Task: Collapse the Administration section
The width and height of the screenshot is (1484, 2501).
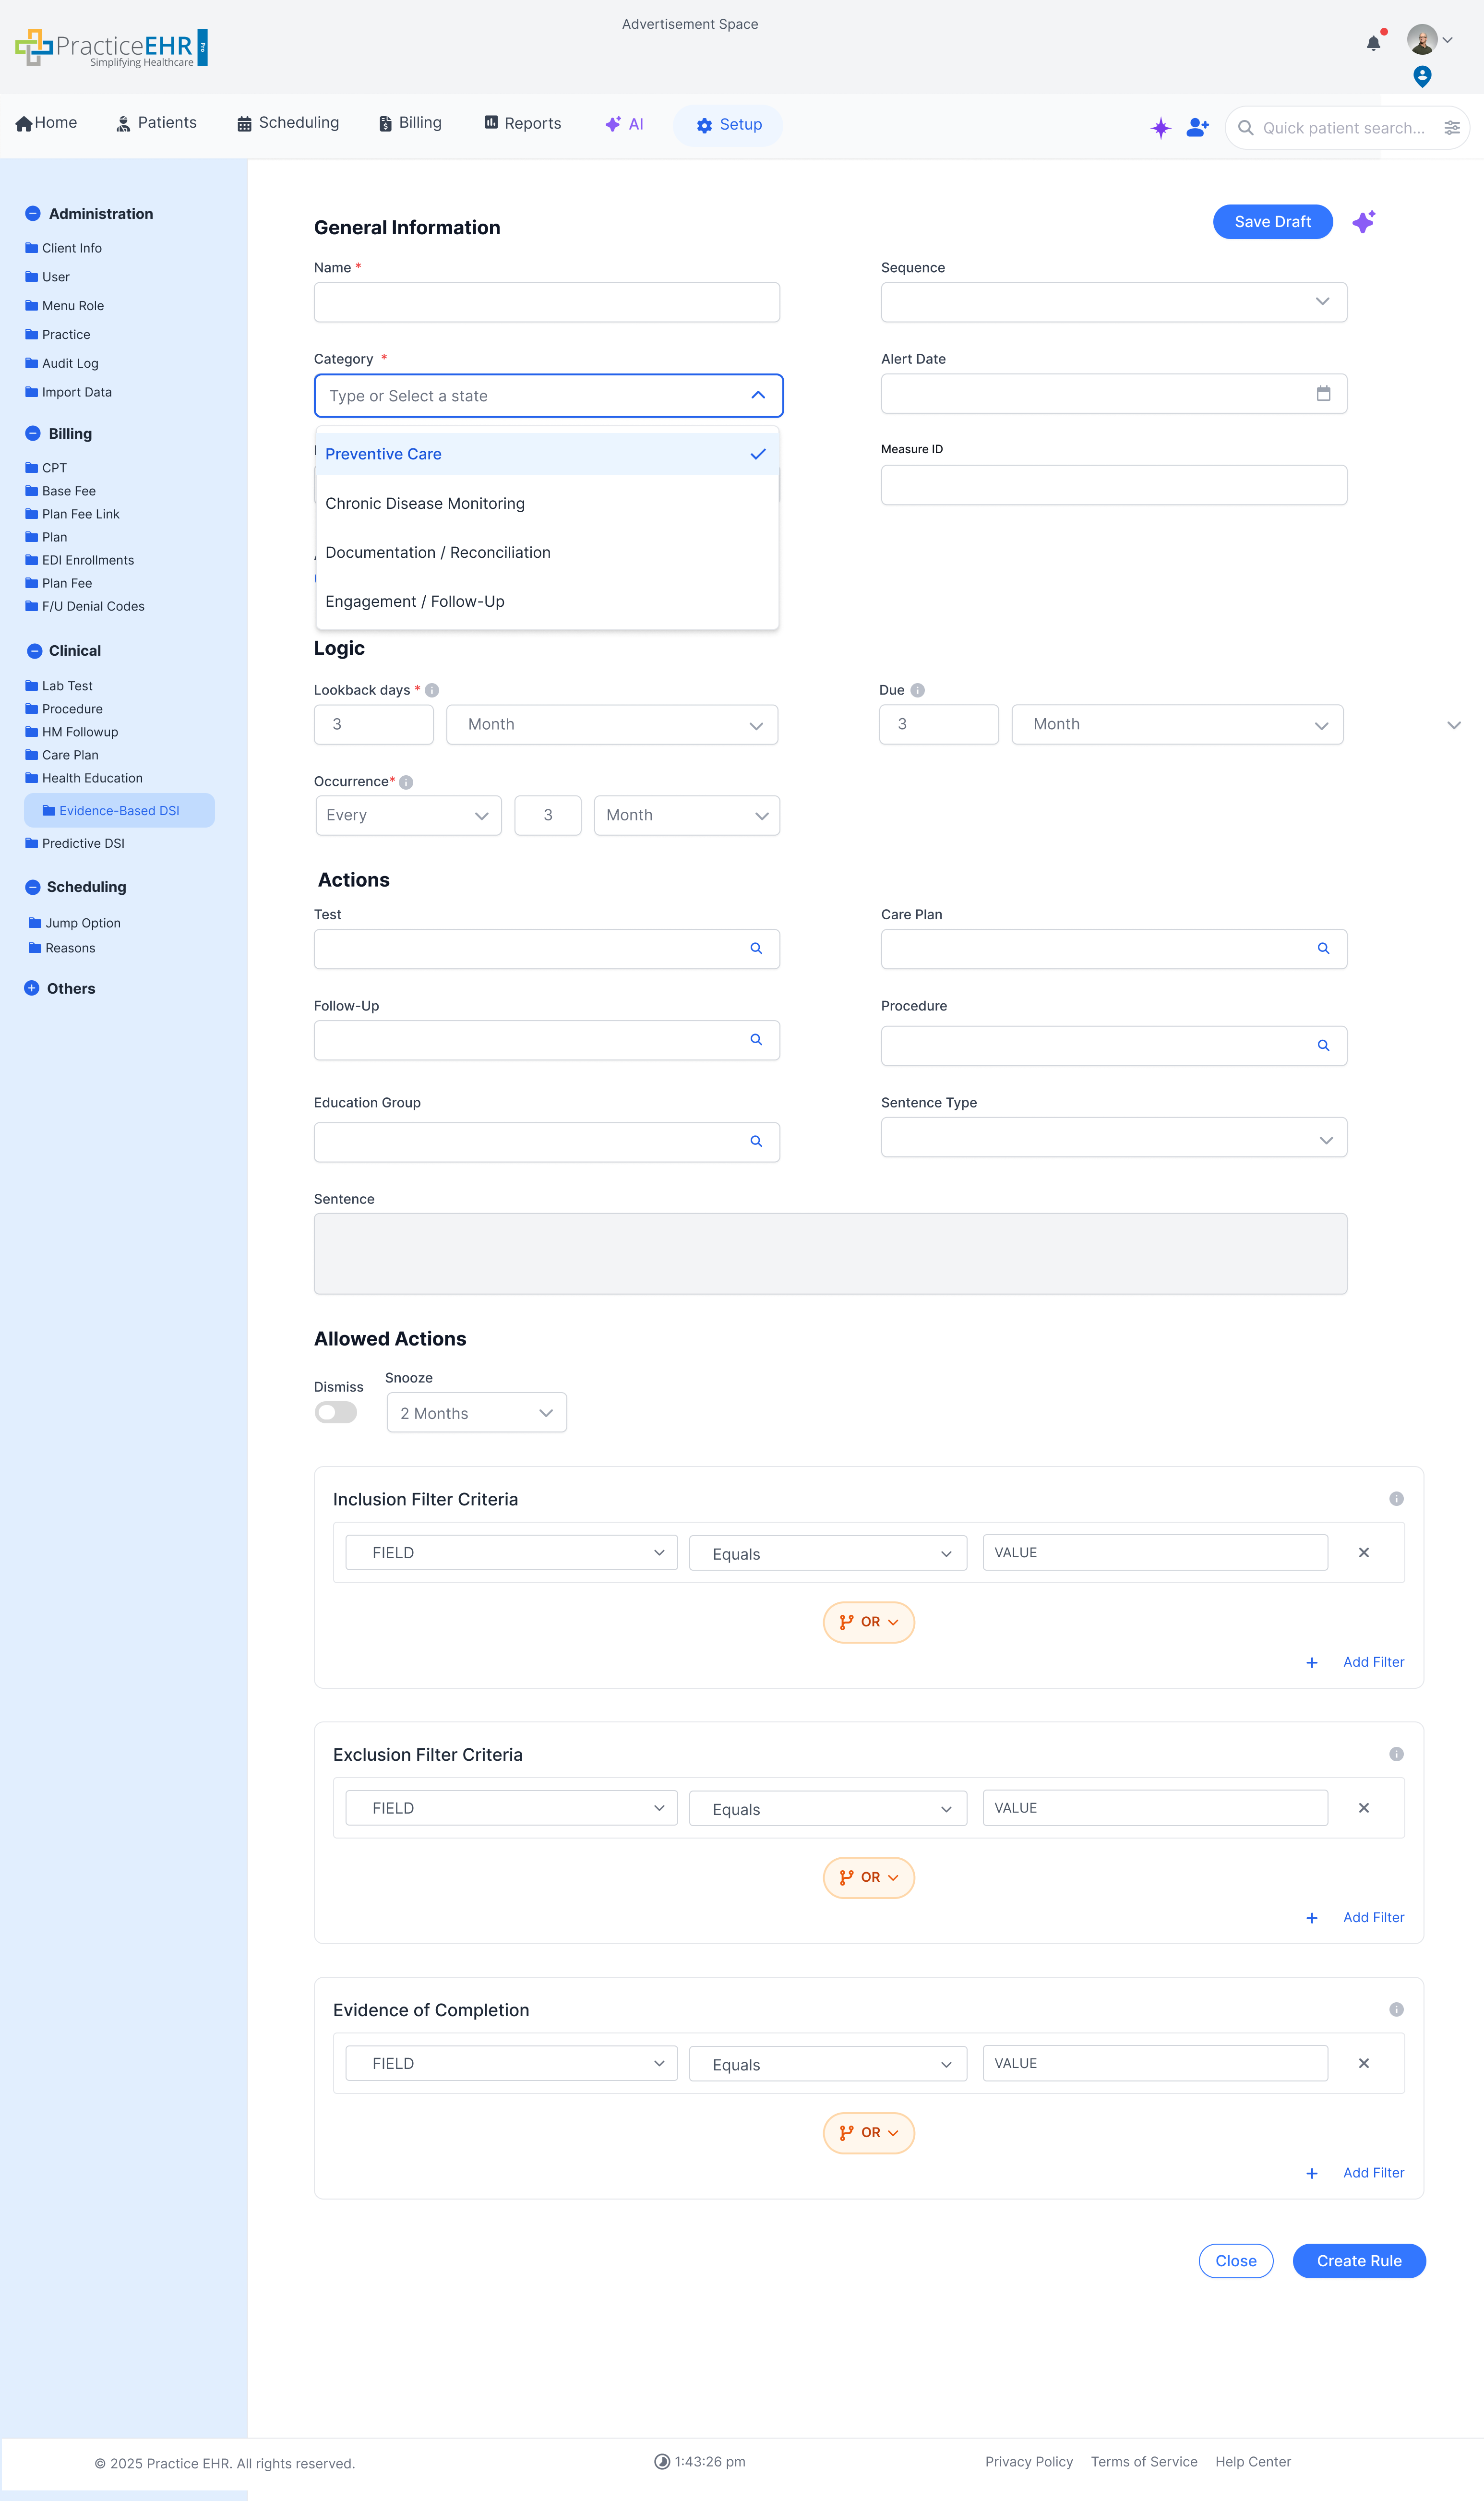Action: (32, 213)
